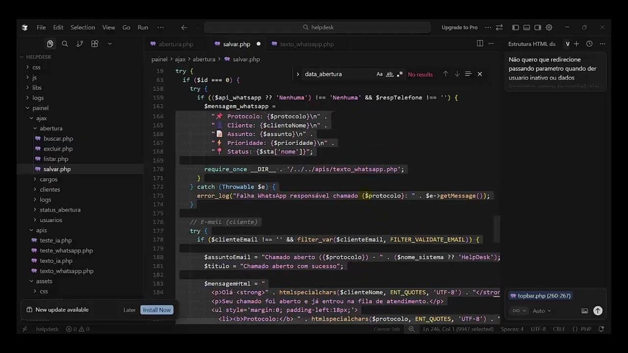The image size is (628, 353).
Task: Click topbar.php (260-267) context chip
Action: pyautogui.click(x=540, y=296)
